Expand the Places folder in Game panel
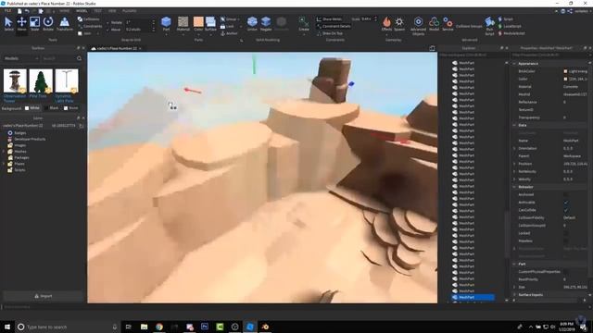 (4, 164)
